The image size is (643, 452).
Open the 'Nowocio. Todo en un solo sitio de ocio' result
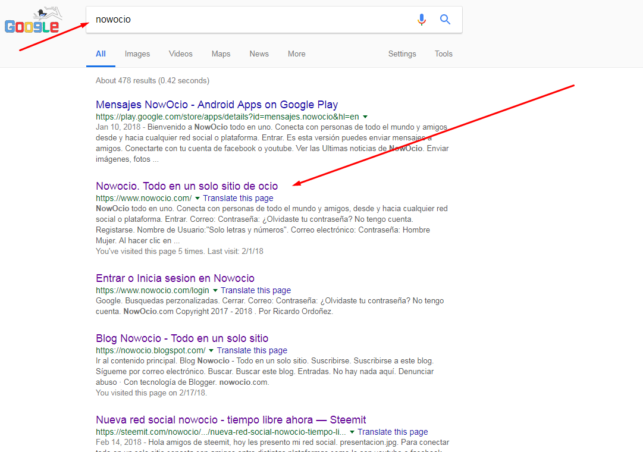tap(187, 186)
